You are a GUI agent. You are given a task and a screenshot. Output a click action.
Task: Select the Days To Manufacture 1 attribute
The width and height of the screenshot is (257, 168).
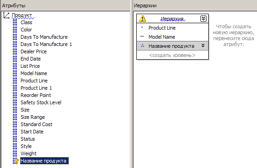click(46, 44)
